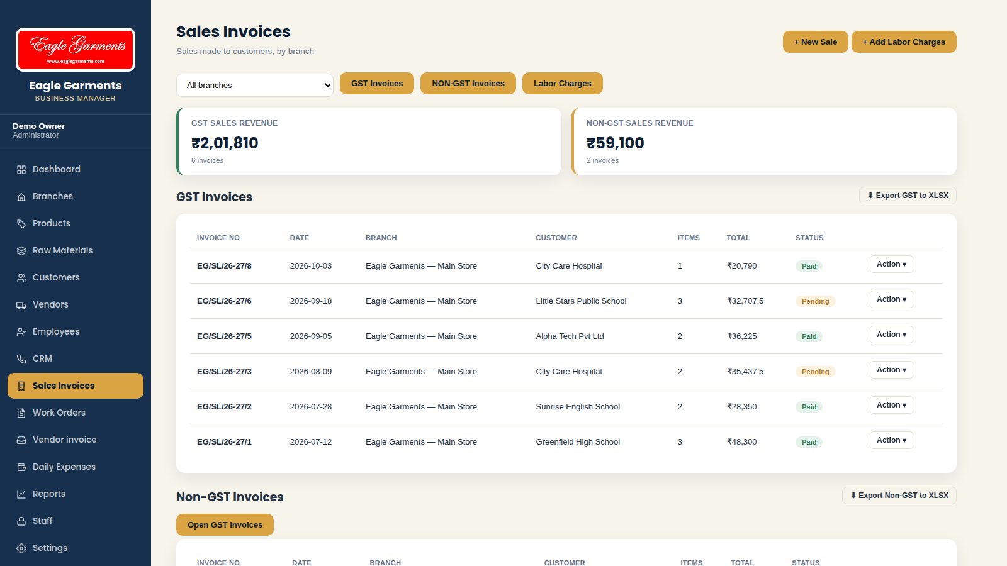1007x566 pixels.
Task: Click the GST Sales Revenue summary card
Action: [x=369, y=141]
